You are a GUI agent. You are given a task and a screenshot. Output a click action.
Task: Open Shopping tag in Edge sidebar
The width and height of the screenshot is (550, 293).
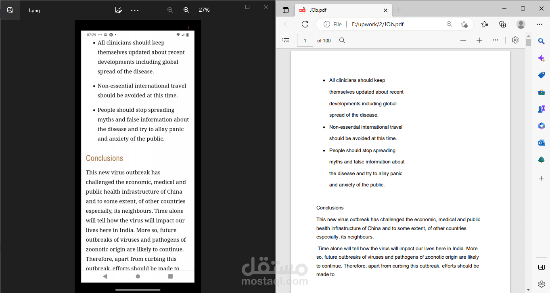(542, 75)
